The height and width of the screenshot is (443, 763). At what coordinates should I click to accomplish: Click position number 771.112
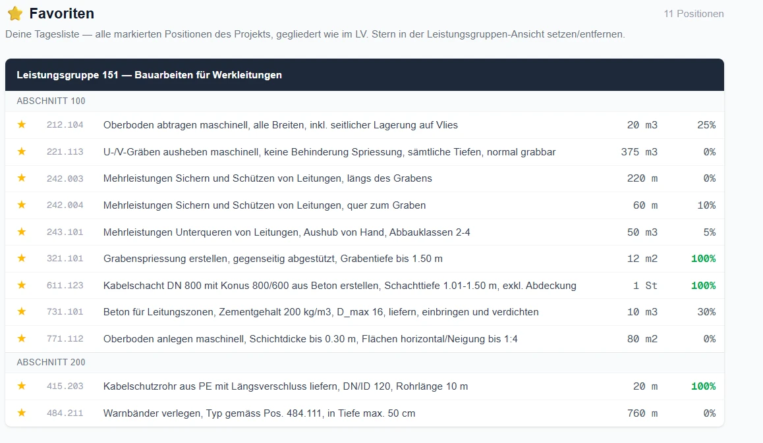click(x=65, y=339)
